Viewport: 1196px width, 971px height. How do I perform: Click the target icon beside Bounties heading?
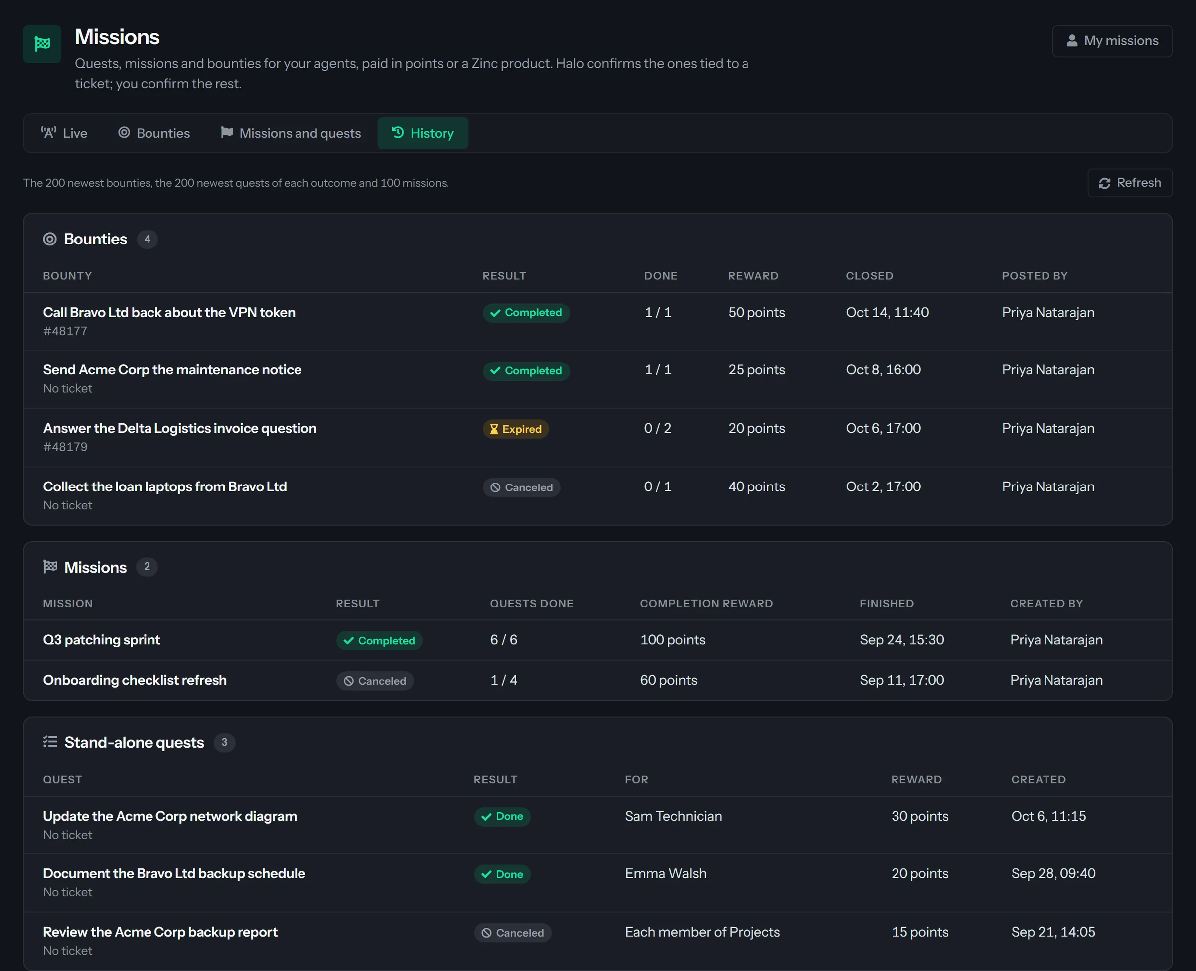pyautogui.click(x=50, y=240)
